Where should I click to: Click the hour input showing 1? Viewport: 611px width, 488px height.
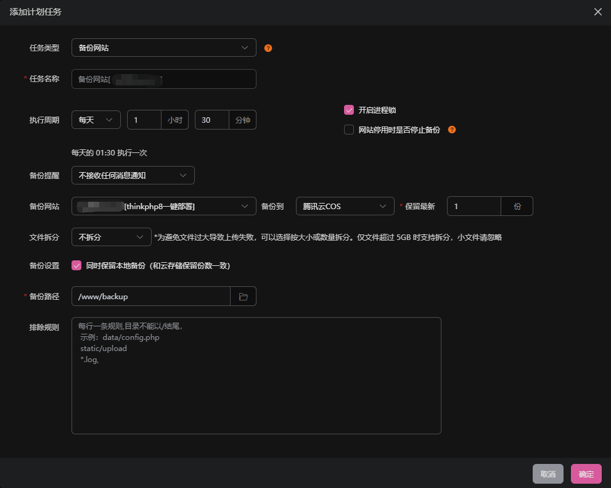(x=145, y=120)
